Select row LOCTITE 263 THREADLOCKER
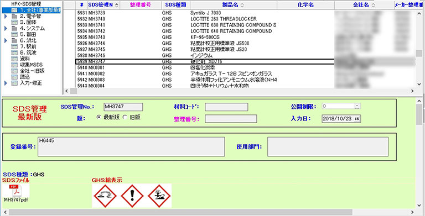 pyautogui.click(x=205, y=19)
